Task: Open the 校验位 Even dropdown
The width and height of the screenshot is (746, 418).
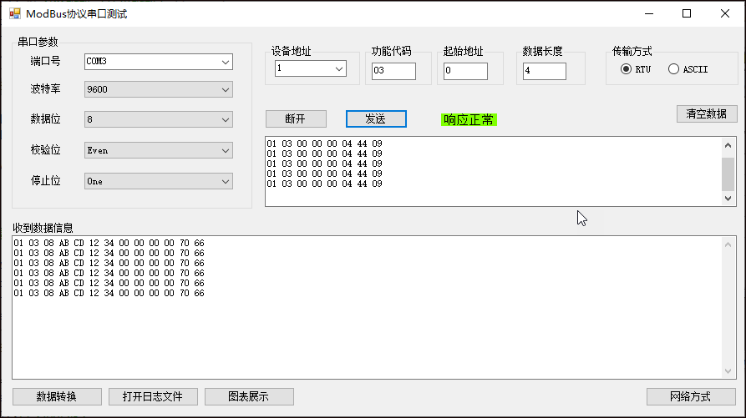Action: pyautogui.click(x=159, y=150)
